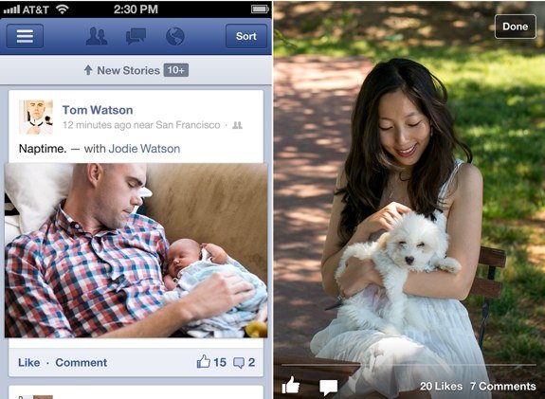Tap the 10+ new stories badge
Viewport: 545px width, 399px height.
click(x=176, y=70)
